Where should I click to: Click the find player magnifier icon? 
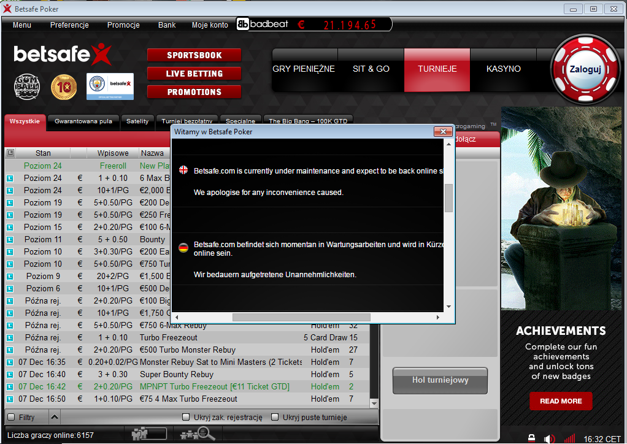click(198, 434)
